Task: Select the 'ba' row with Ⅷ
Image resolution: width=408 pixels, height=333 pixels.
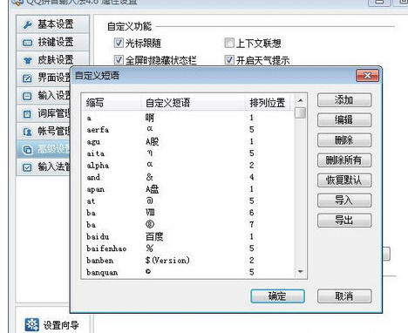Action: [188, 213]
